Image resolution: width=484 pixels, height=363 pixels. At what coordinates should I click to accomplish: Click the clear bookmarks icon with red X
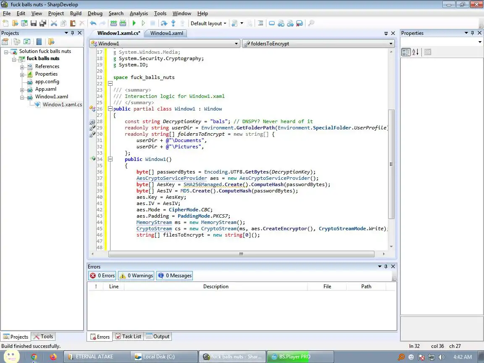point(300,23)
